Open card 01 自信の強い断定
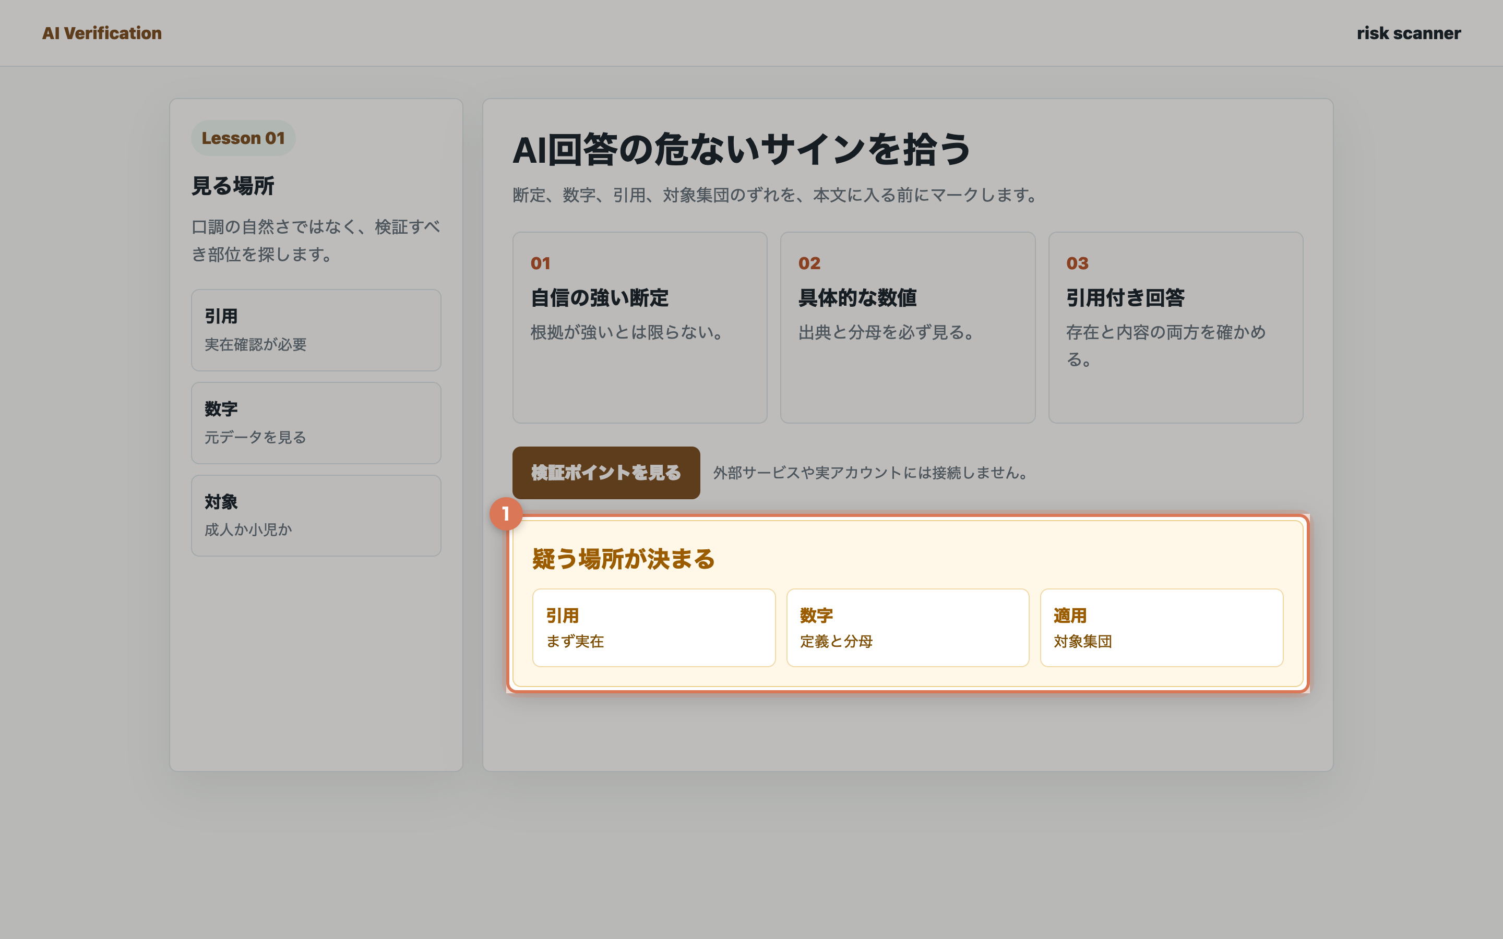 point(640,328)
